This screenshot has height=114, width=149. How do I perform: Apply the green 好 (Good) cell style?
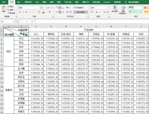[135, 12]
